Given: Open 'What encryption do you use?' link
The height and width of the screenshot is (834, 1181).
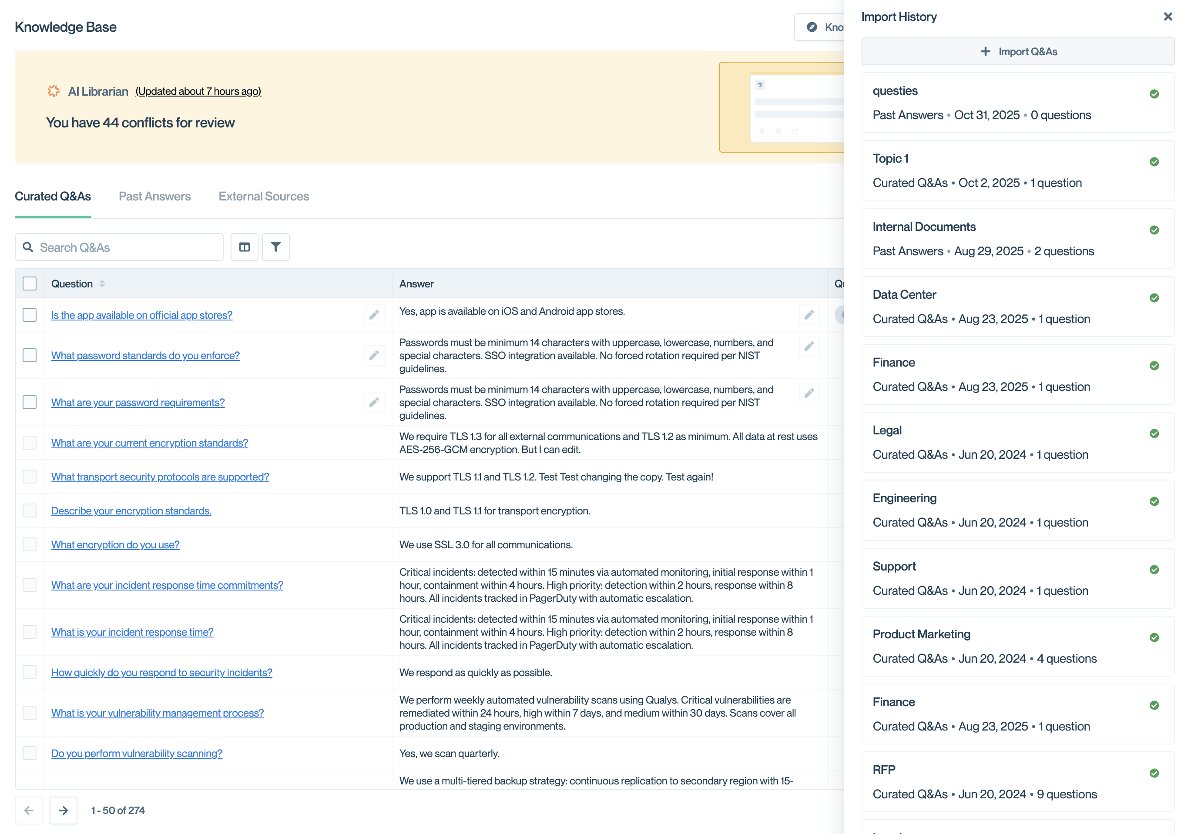Looking at the screenshot, I should point(115,544).
